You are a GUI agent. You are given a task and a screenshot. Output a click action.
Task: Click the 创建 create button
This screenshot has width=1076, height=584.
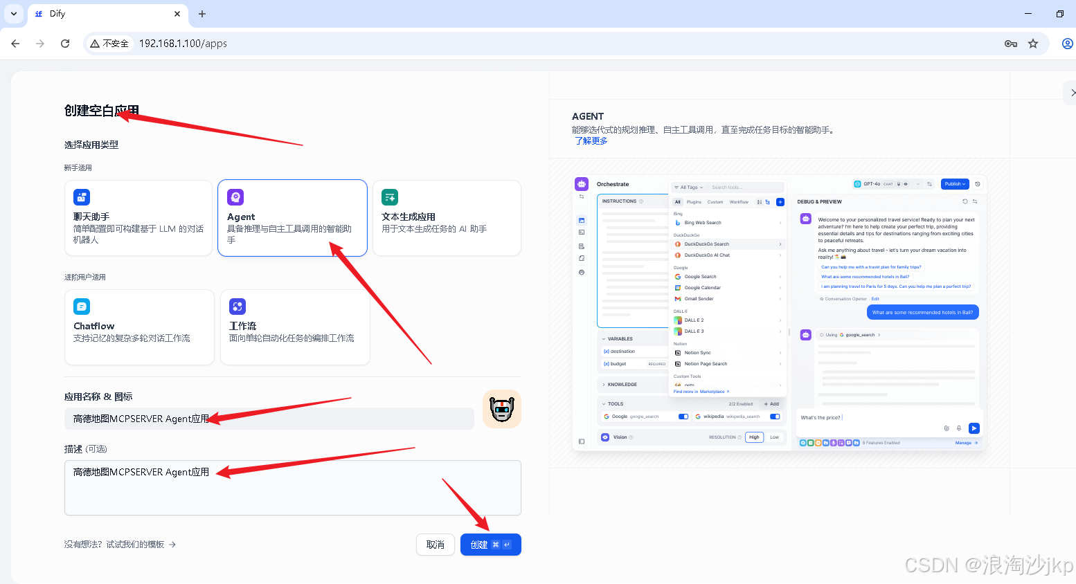tap(491, 545)
